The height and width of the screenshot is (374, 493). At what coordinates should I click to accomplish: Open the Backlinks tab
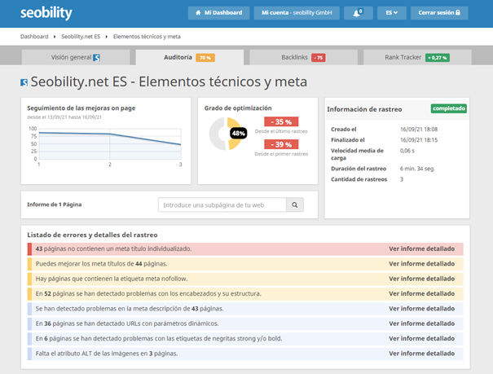pos(303,57)
